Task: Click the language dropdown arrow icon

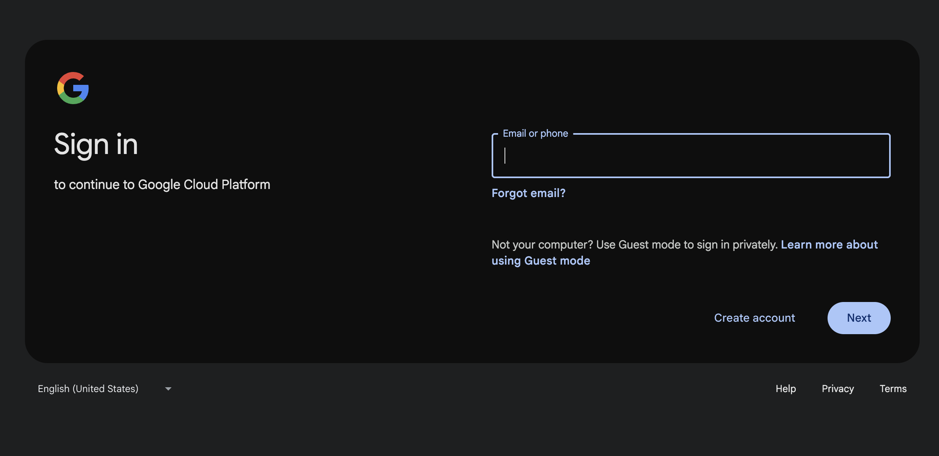Action: (168, 389)
